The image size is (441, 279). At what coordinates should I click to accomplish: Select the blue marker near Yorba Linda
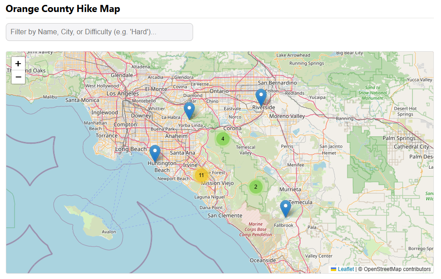(189, 111)
